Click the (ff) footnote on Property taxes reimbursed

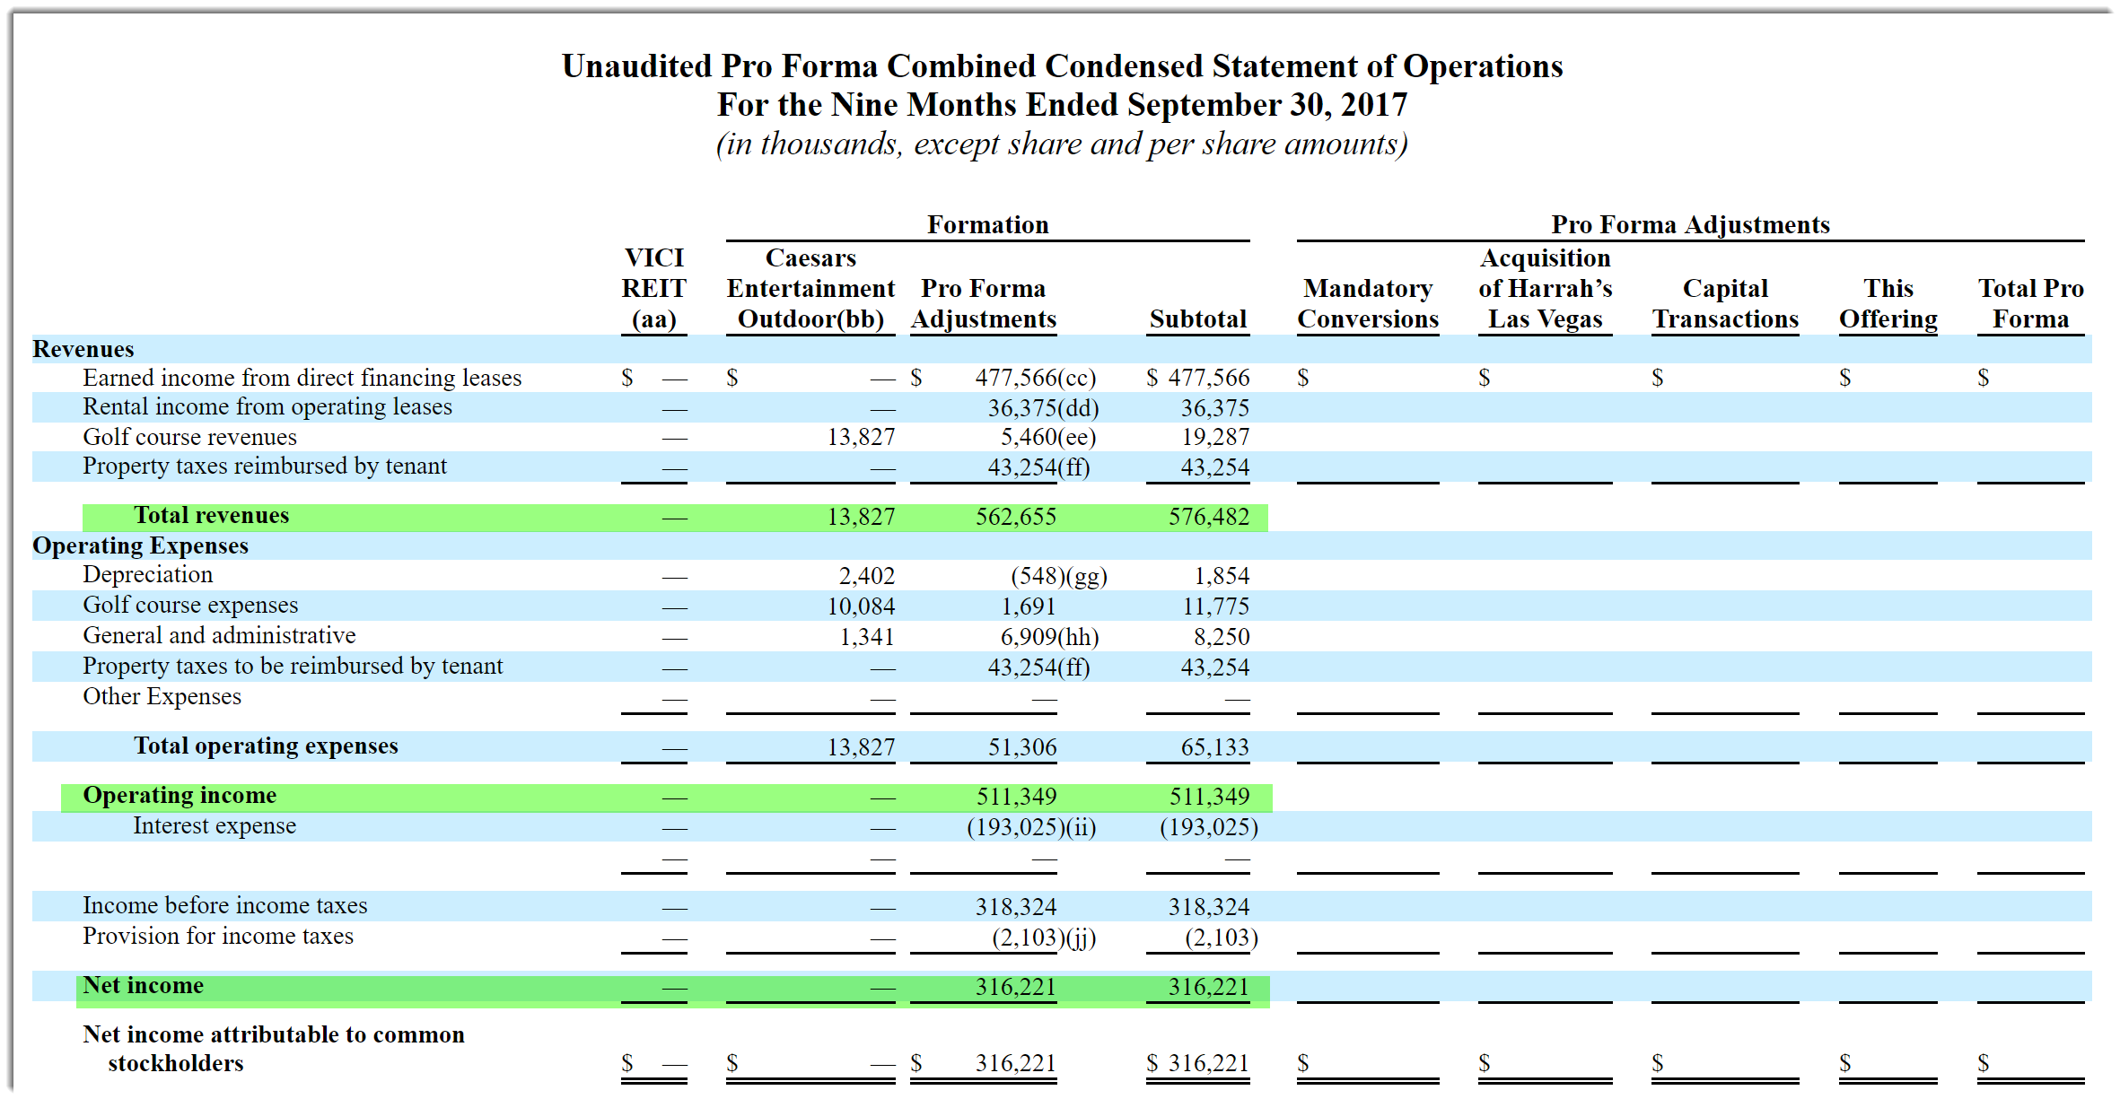[x=1073, y=467]
